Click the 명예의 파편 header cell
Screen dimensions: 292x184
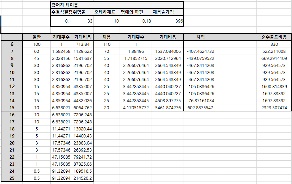pyautogui.click(x=132, y=12)
